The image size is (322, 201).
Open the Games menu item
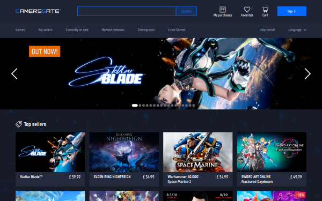20,29
